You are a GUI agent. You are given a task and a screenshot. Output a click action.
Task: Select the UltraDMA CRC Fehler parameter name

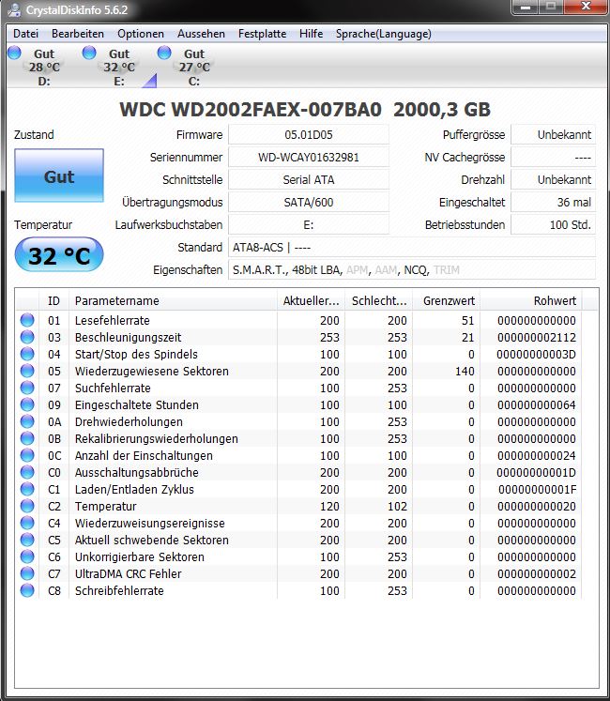coord(128,573)
